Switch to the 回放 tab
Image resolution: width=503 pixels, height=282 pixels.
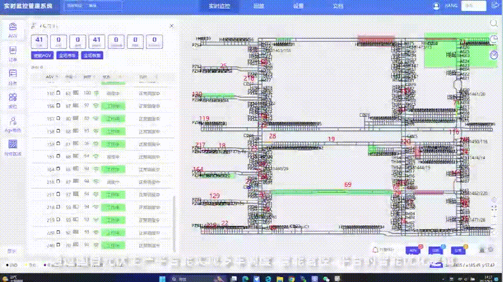coord(259,6)
